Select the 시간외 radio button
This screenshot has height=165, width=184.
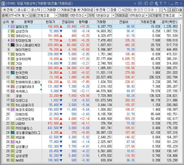120,10
